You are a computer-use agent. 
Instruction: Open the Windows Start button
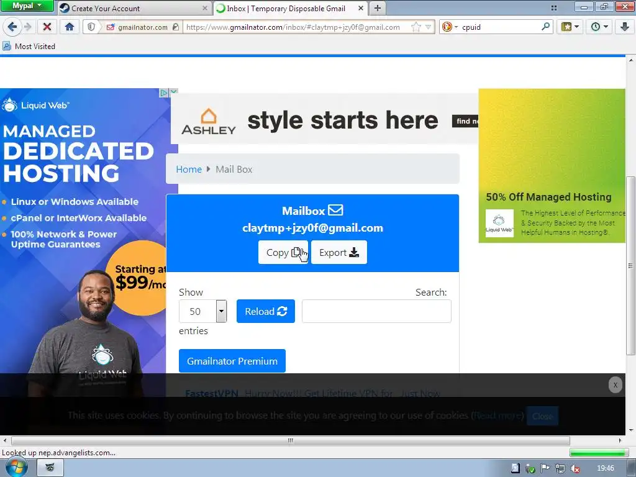pyautogui.click(x=16, y=468)
